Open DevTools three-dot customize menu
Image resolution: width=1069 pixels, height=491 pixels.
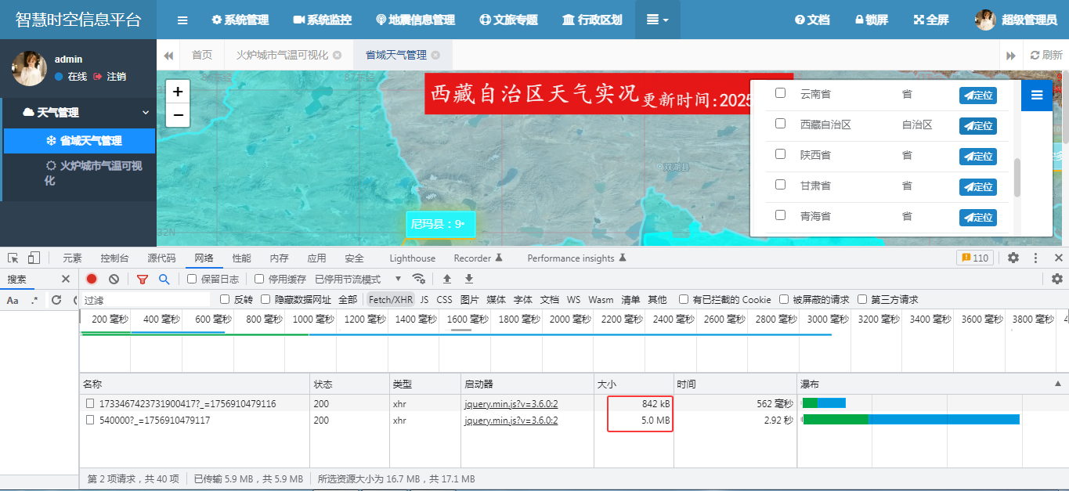point(1035,258)
